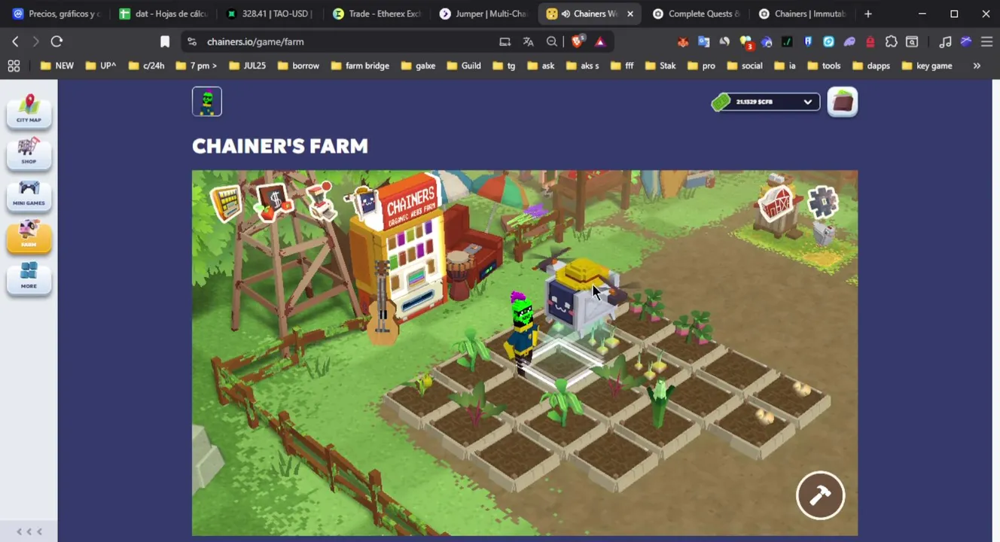Open the Stak bookmarks folder
This screenshot has height=542, width=1000.
coord(660,65)
